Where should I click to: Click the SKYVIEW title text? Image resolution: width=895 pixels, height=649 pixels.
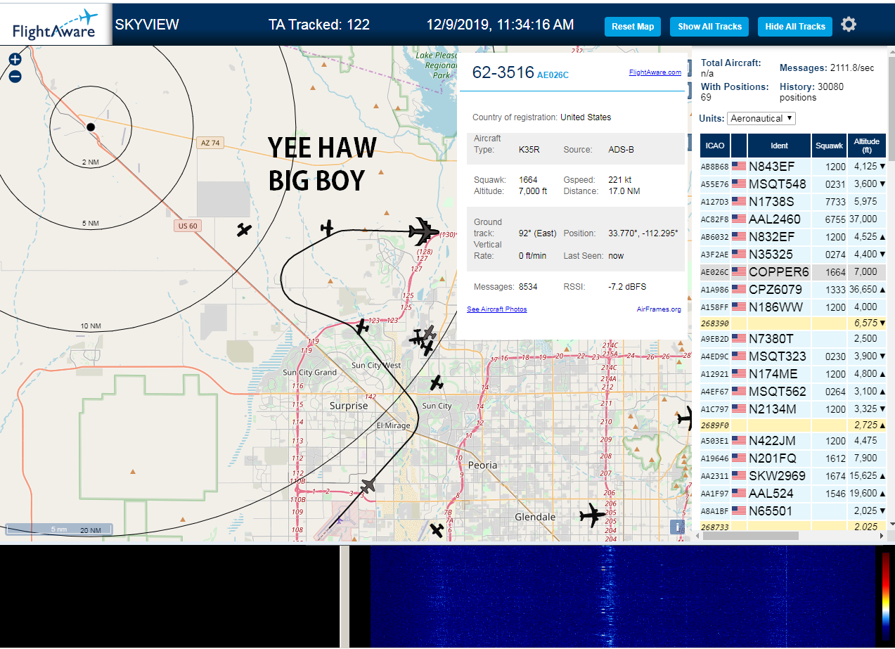pos(147,25)
